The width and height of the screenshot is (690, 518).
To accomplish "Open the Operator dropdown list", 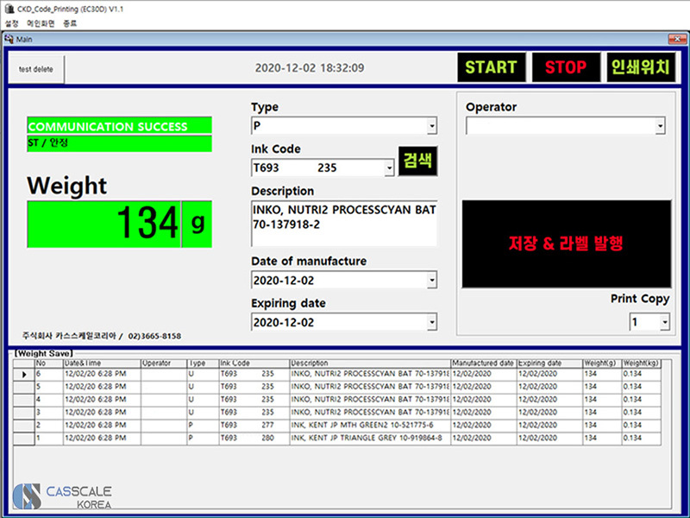I will tap(660, 127).
